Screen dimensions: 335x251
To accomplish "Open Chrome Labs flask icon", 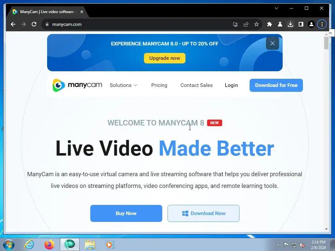I will point(280,24).
